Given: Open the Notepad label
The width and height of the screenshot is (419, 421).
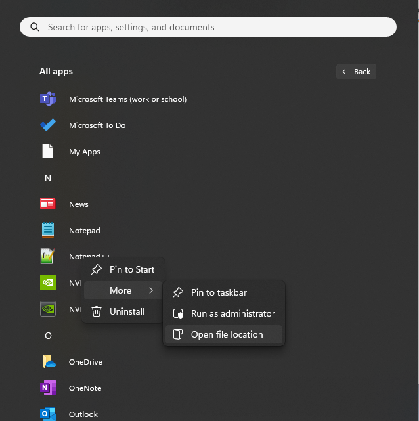Looking at the screenshot, I should coord(85,231).
